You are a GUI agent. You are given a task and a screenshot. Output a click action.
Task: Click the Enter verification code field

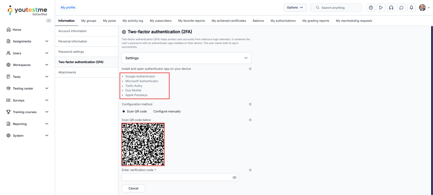(x=176, y=177)
